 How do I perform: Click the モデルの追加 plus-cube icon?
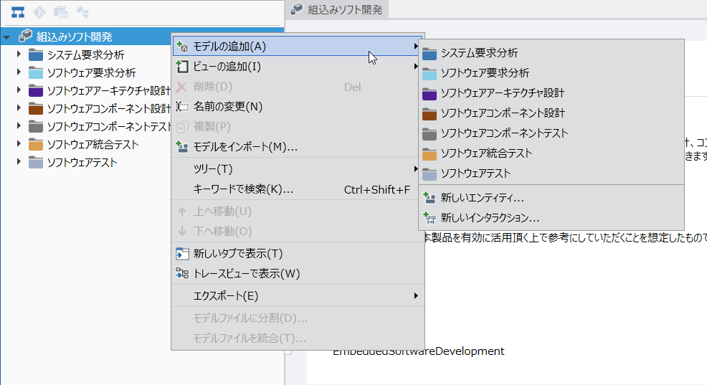182,47
